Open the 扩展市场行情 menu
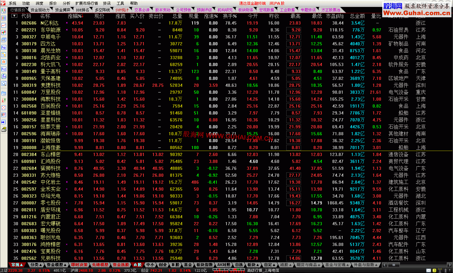This screenshot has height=273, width=453. point(87,3)
